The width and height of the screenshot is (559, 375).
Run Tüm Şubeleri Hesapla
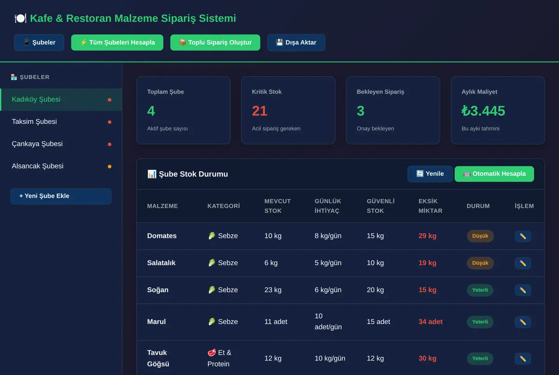click(117, 42)
